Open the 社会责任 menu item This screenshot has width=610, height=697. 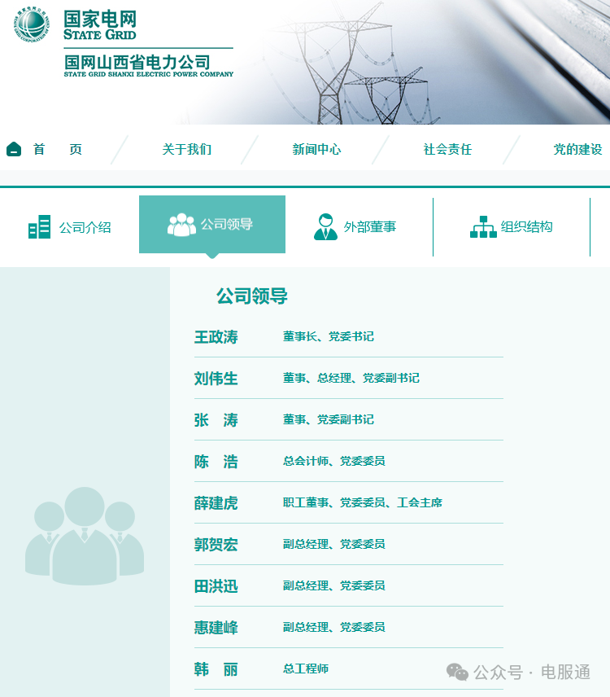[447, 149]
